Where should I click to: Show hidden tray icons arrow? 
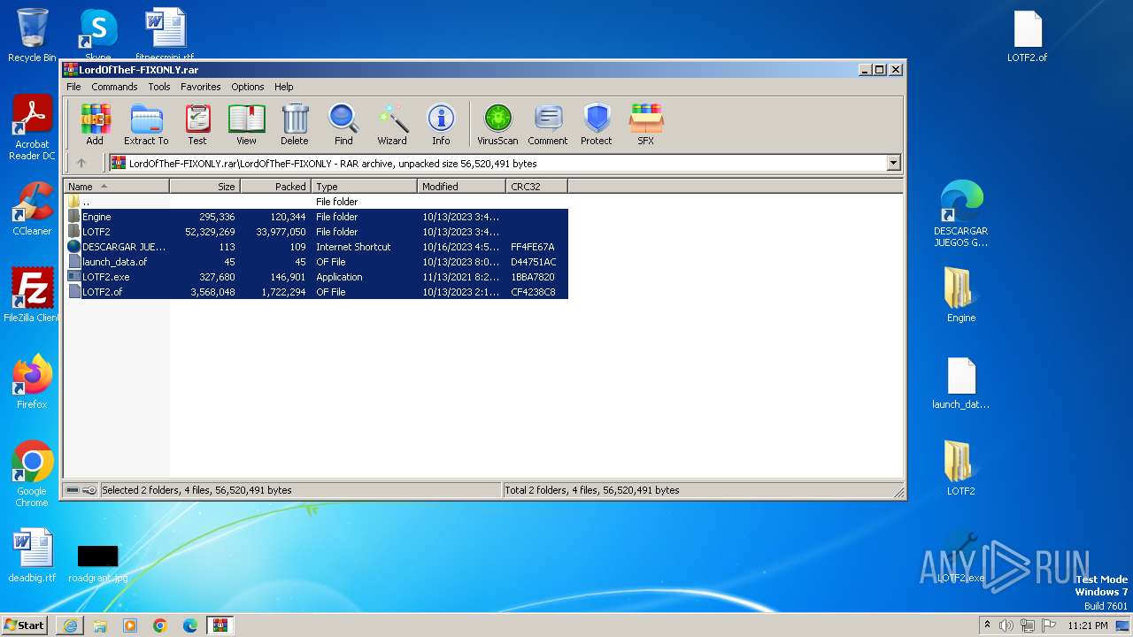pos(987,625)
